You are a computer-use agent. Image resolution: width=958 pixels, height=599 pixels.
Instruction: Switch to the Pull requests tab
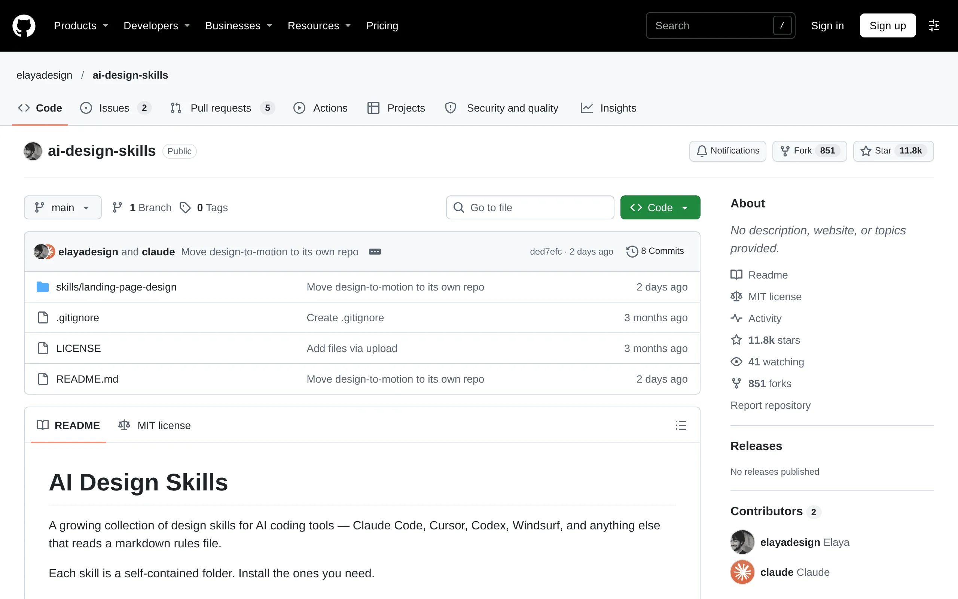223,108
